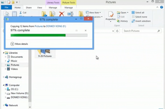Select DONKEY KONG drive in the tree
The width and height of the screenshot is (165, 109).
click(x=20, y=97)
